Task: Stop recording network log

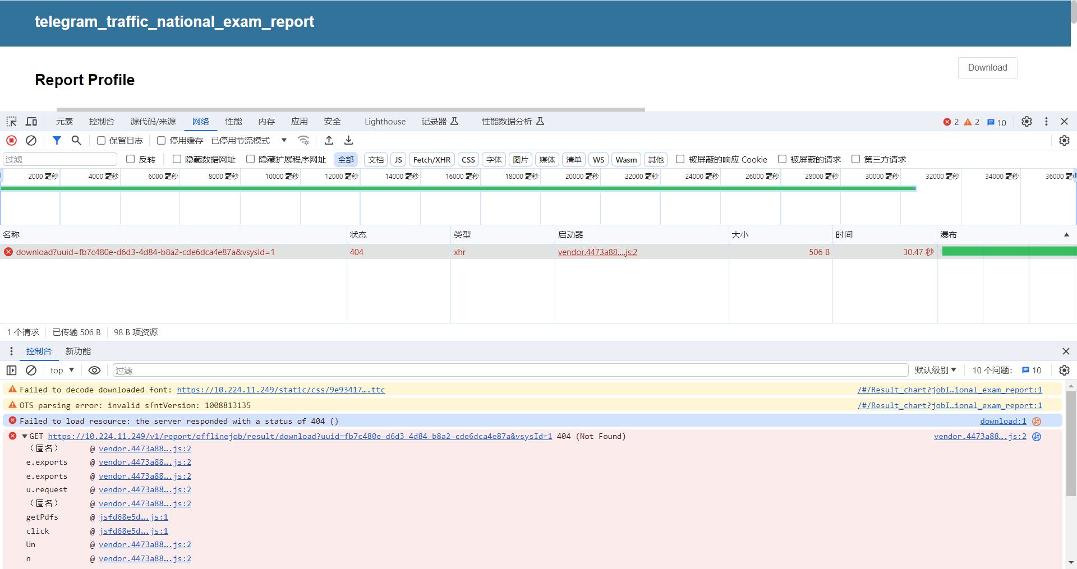Action: [x=11, y=141]
